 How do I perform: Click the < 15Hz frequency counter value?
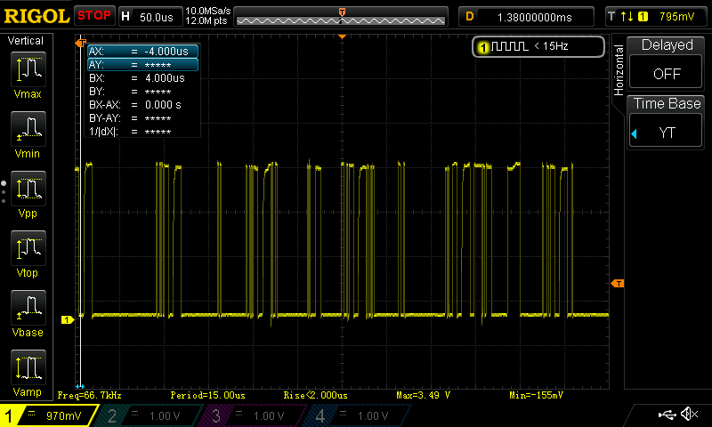pyautogui.click(x=551, y=46)
